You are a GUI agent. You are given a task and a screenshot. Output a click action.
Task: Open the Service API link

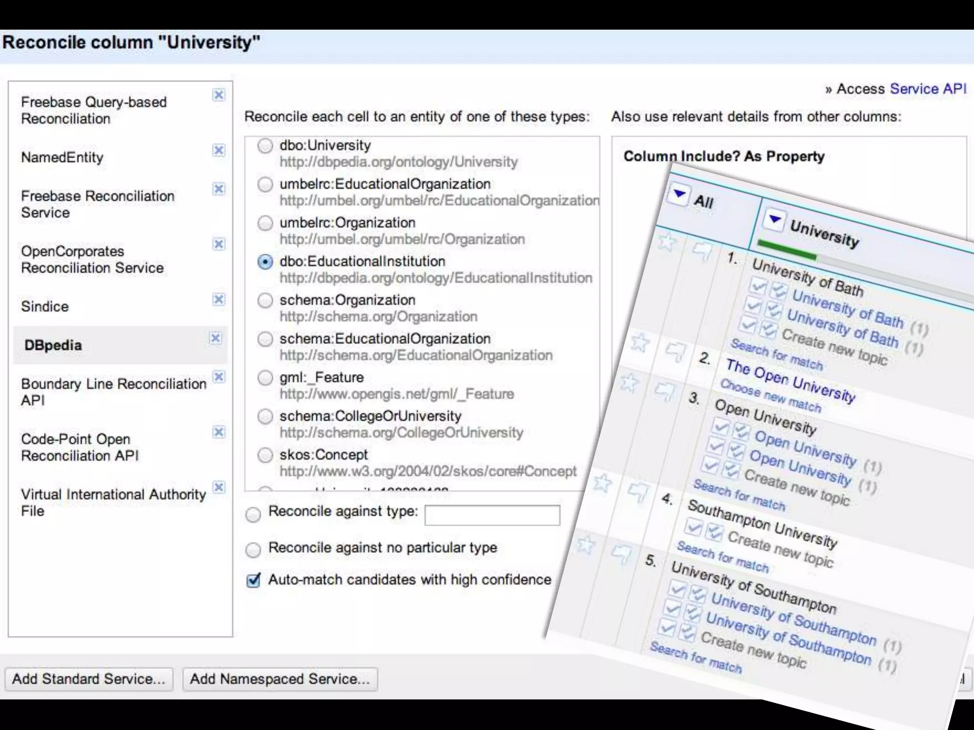pos(928,89)
